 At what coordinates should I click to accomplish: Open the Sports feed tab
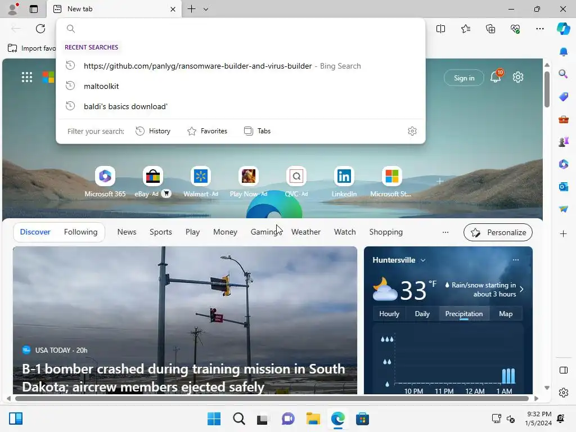click(160, 232)
